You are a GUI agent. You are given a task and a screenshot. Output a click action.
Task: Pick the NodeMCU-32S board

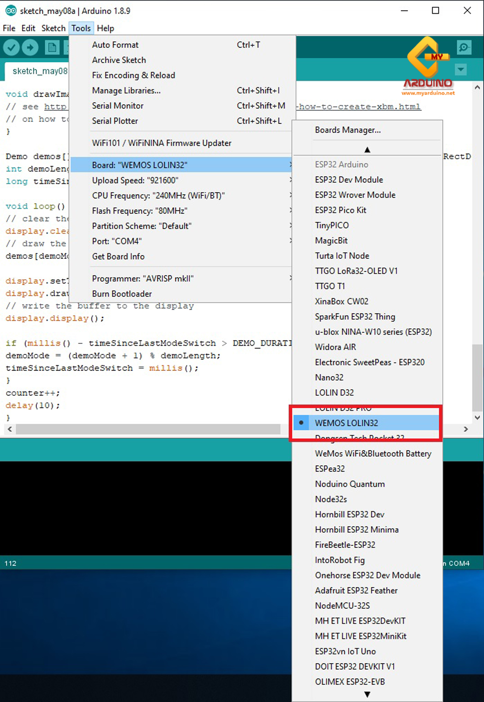[x=342, y=606]
